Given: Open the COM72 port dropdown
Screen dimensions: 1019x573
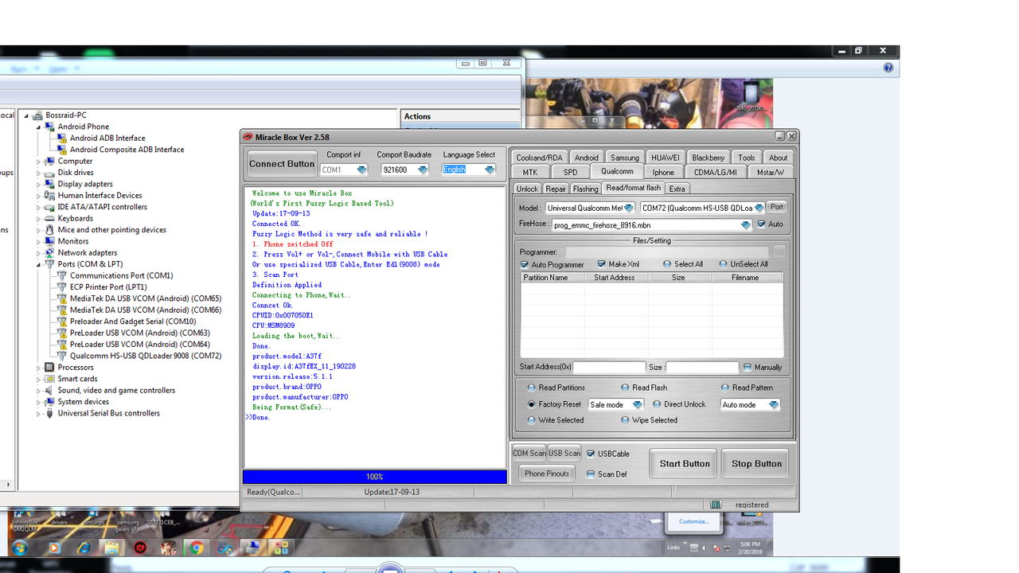Looking at the screenshot, I should tap(702, 208).
